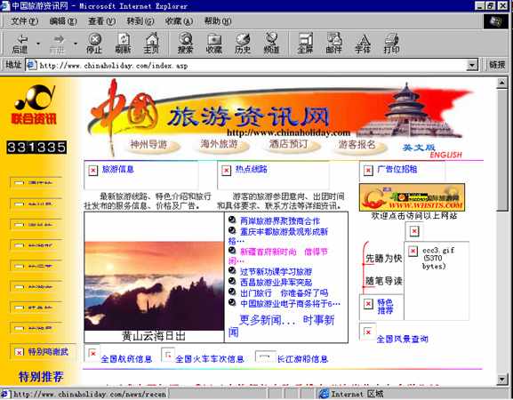Open the 转到(G) menu
The height and width of the screenshot is (400, 513).
coord(140,21)
